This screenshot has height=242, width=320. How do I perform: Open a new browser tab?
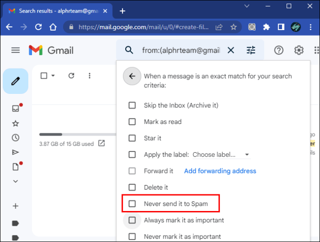[x=122, y=11]
